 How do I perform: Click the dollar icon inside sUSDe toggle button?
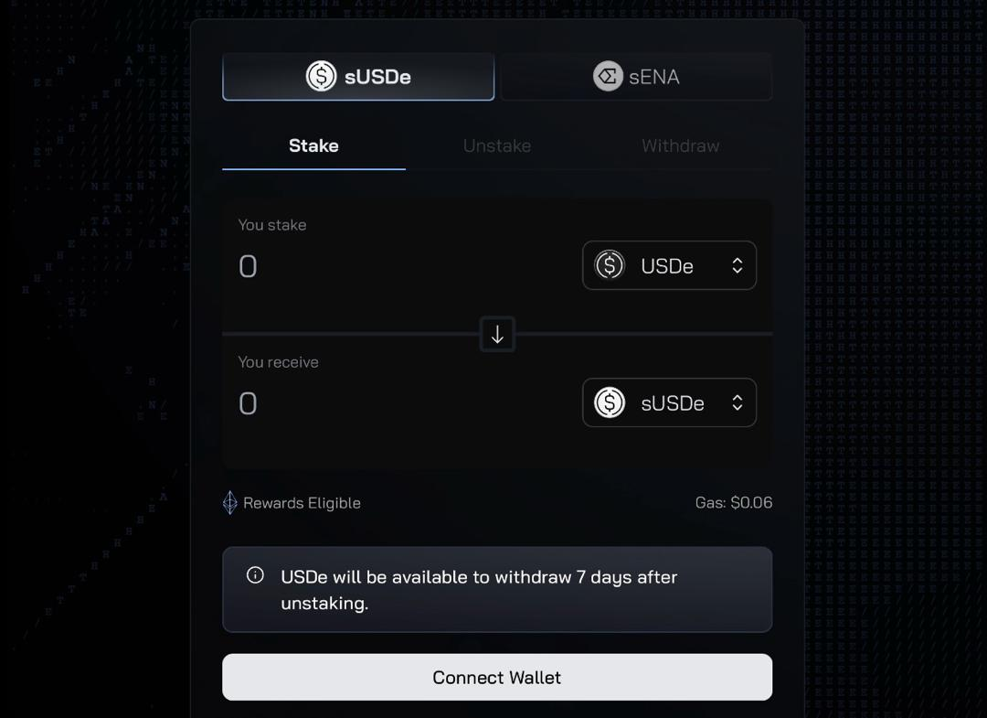[x=320, y=77]
